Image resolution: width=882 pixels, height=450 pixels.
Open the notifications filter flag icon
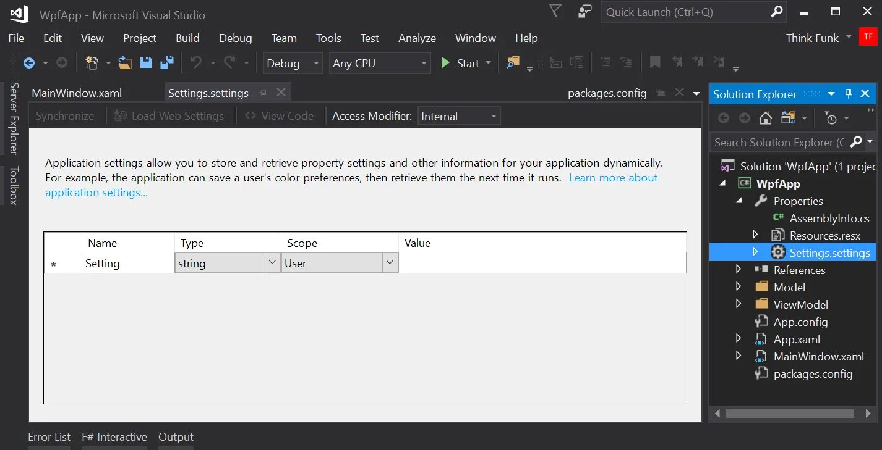click(x=555, y=12)
